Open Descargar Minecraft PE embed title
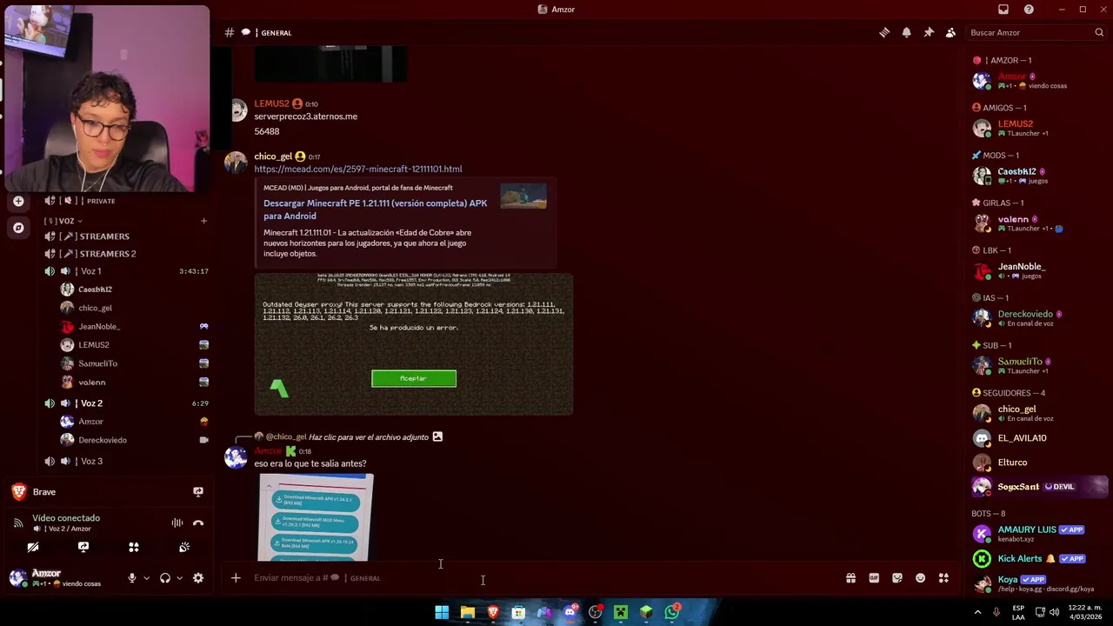 (x=375, y=210)
